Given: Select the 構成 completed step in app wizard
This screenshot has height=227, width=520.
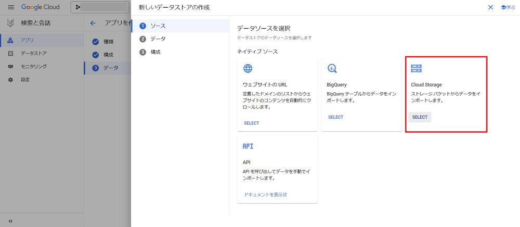Looking at the screenshot, I should [x=108, y=55].
